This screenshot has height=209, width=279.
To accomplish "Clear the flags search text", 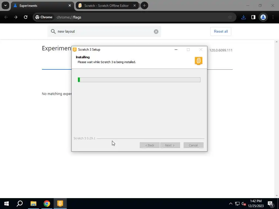I will tap(156, 32).
